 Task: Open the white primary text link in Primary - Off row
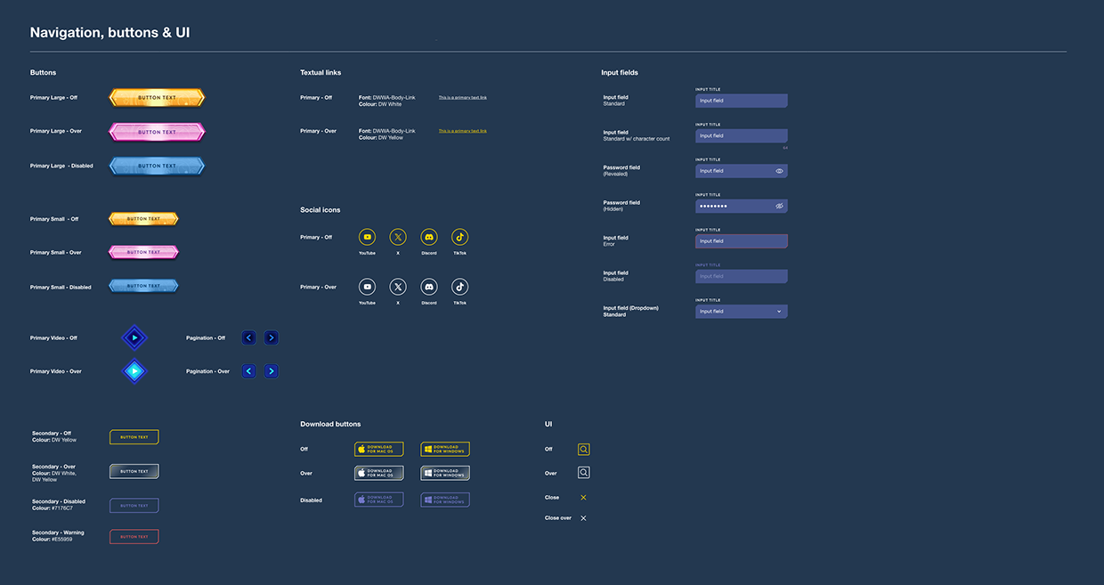(x=463, y=97)
